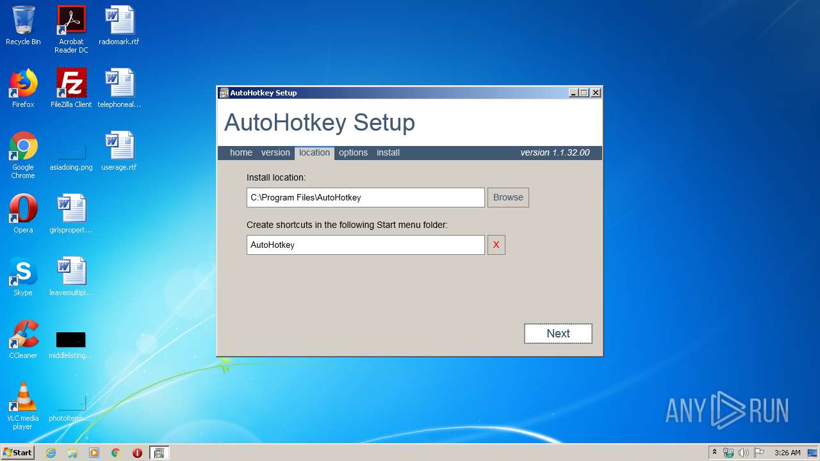Screen dimensions: 820x461
Task: Select the location tab
Action: point(315,152)
